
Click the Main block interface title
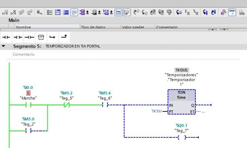pos(14,20)
